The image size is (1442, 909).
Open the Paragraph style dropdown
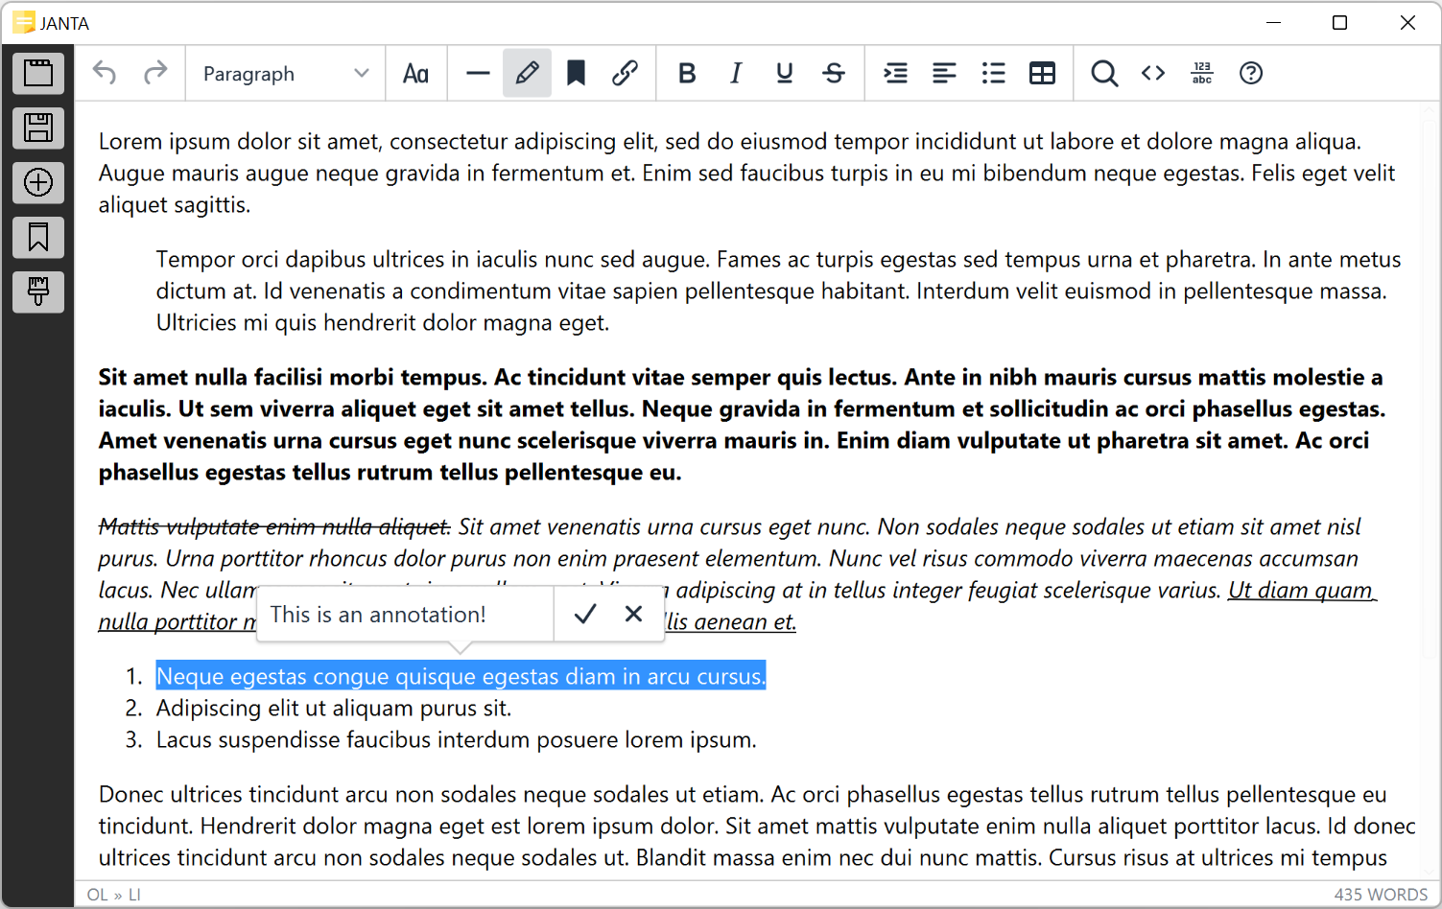pyautogui.click(x=285, y=74)
